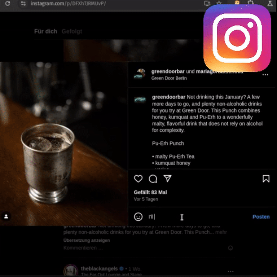
Task: Open comments with speech bubble icon
Action: [153, 179]
